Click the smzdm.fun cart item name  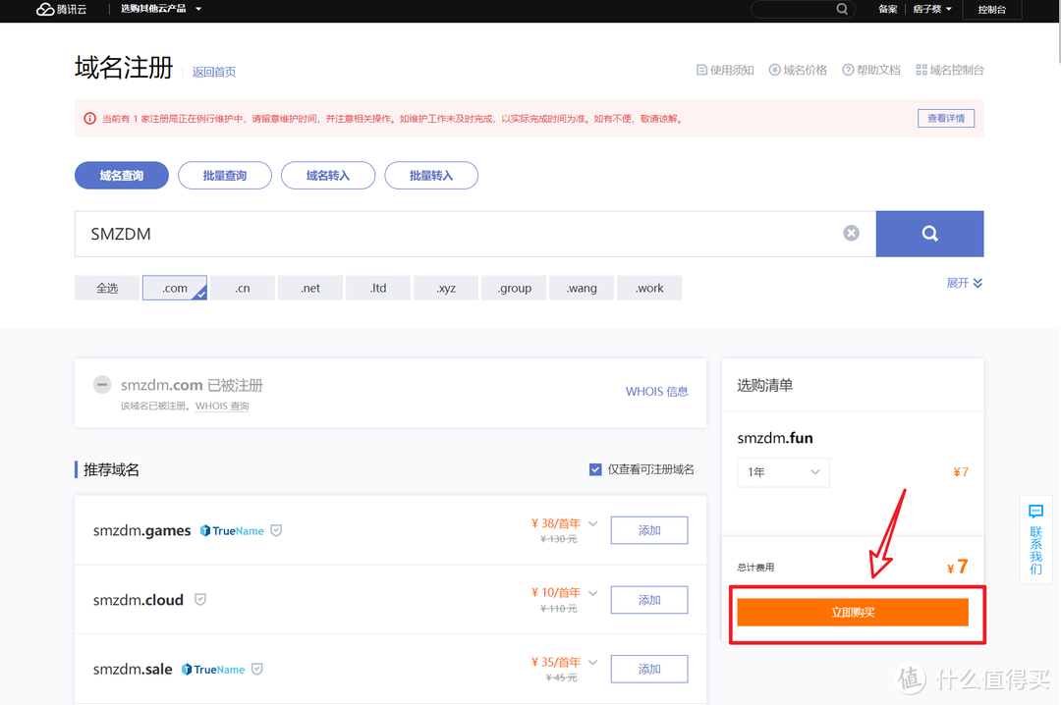[775, 438]
